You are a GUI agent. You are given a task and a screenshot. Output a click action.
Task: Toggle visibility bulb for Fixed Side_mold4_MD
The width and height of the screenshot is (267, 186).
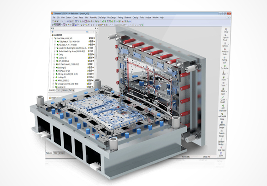click(x=89, y=38)
